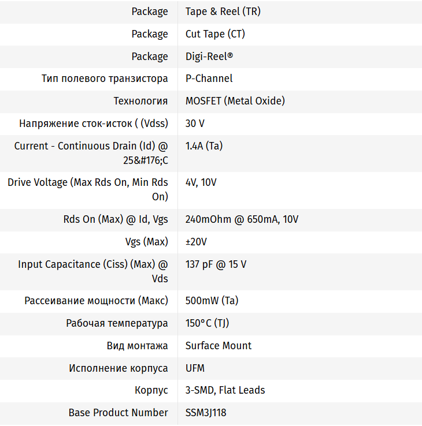Select the Cut Tape (CT) cell
This screenshot has width=422, height=426.
[215, 34]
